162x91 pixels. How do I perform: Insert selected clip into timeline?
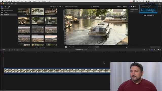click(12, 50)
